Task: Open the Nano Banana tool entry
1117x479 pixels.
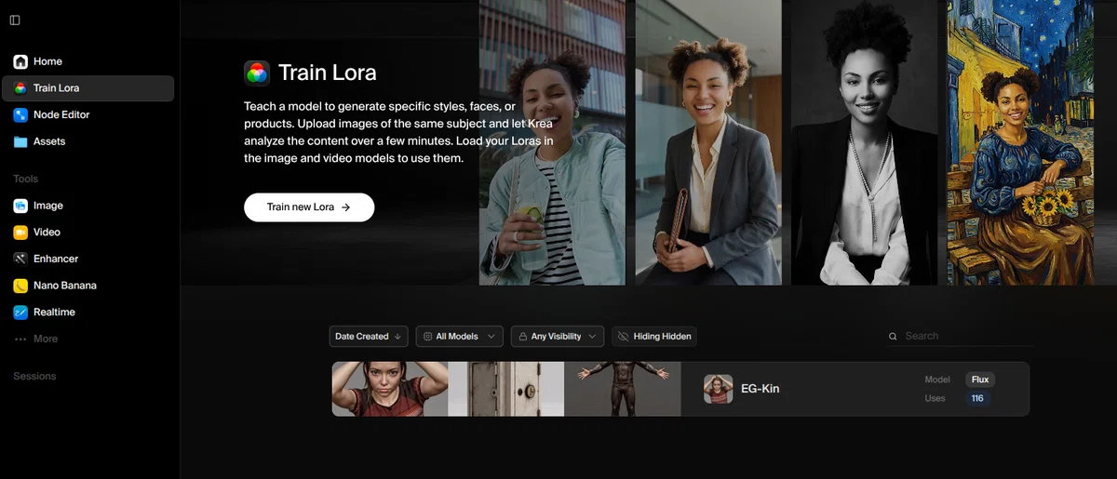Action: click(87, 286)
